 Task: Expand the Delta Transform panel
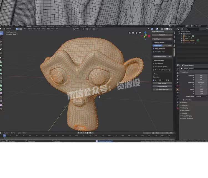[187, 100]
